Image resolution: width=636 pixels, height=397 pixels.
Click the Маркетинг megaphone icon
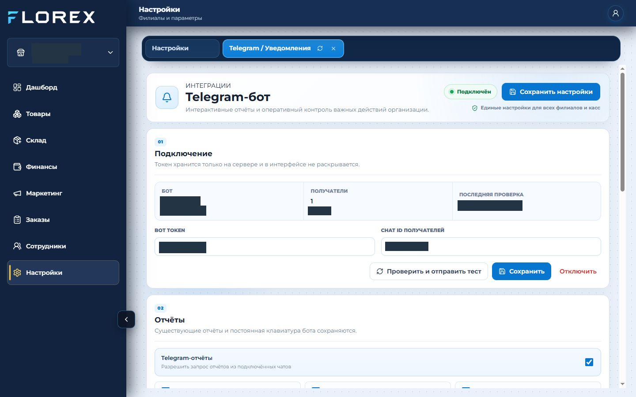point(17,193)
